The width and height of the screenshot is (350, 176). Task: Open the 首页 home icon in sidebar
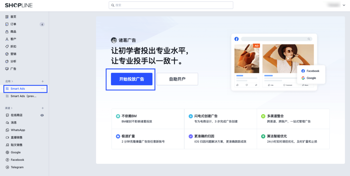point(7,17)
